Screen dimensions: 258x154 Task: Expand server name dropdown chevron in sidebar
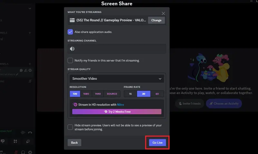pos(30,8)
